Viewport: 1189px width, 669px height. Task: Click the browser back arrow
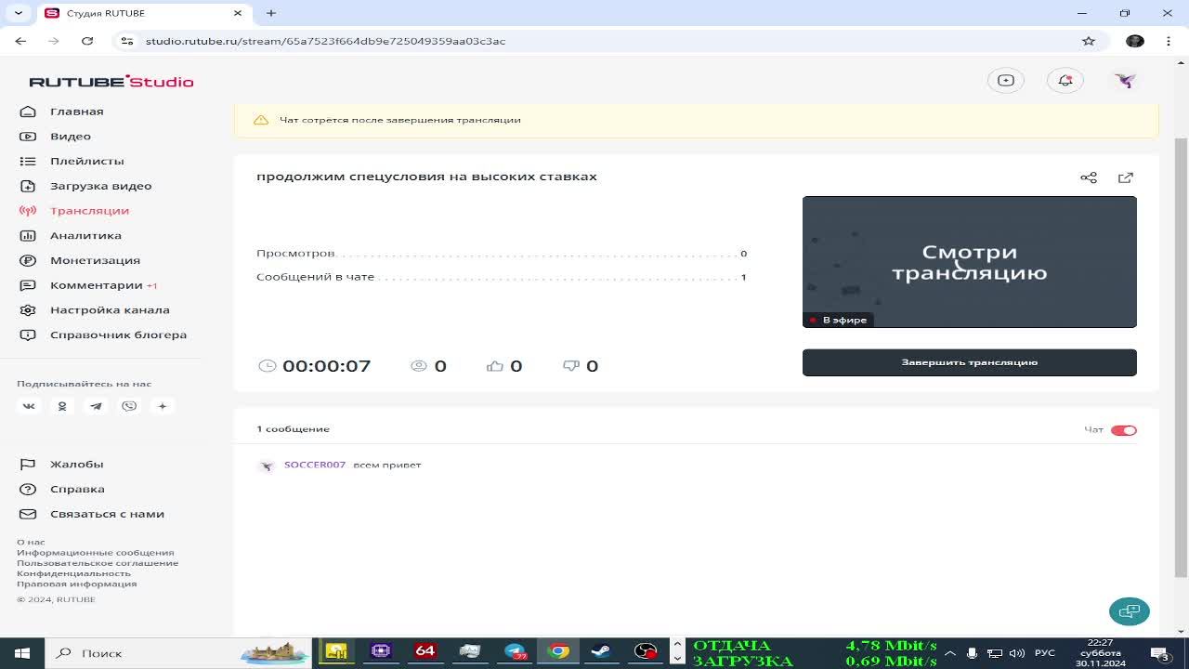tap(20, 41)
